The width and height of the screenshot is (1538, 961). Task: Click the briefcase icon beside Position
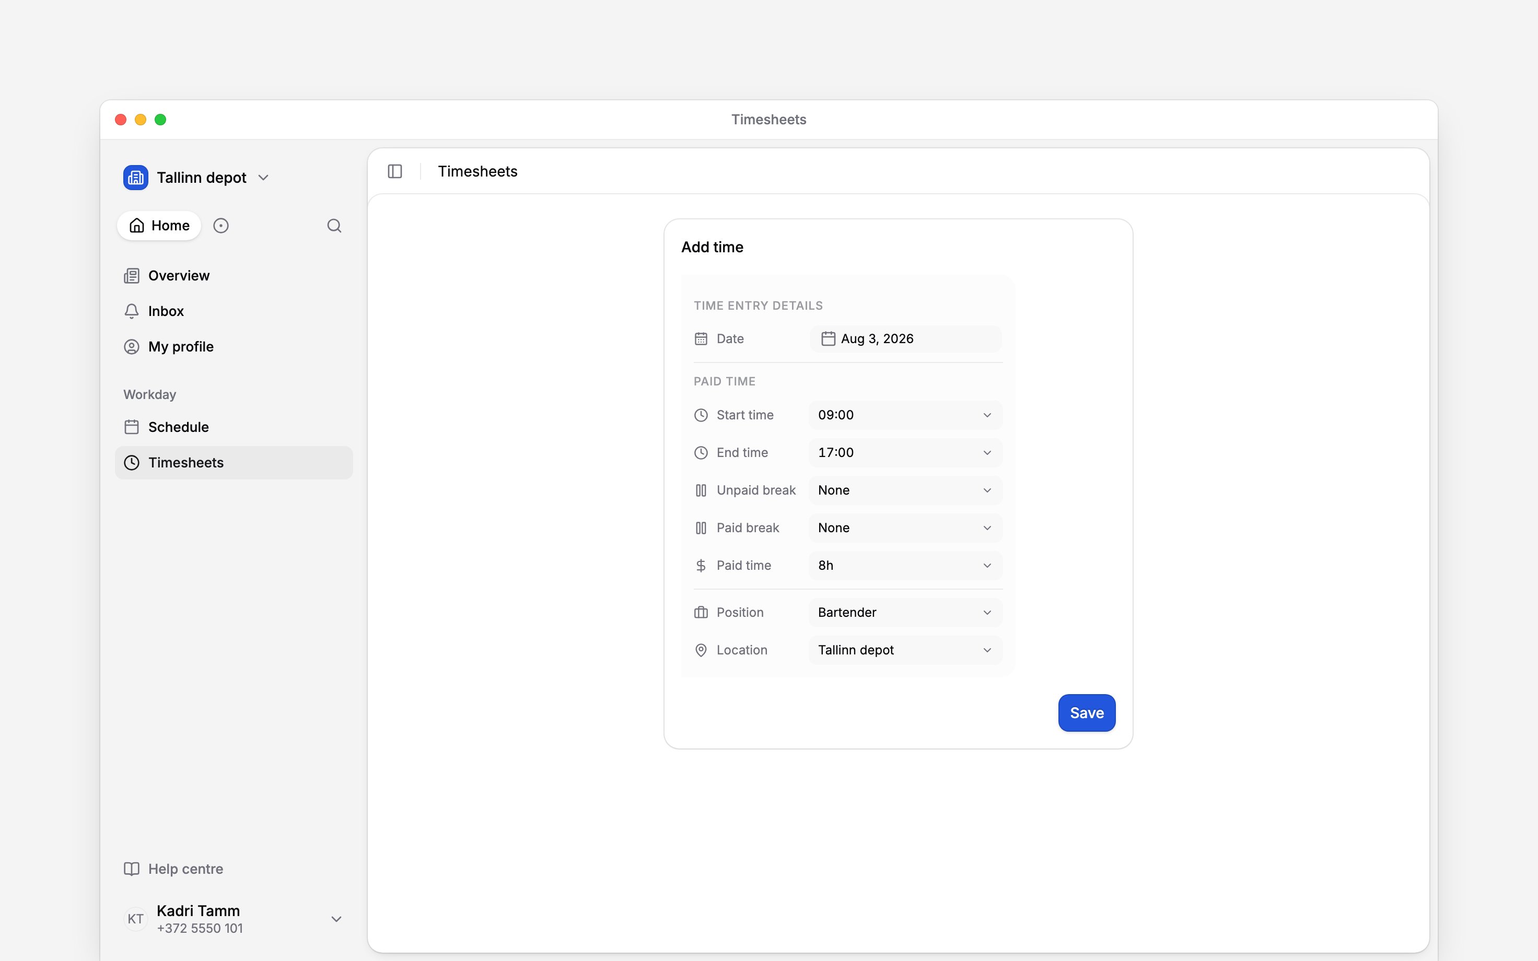(x=701, y=613)
